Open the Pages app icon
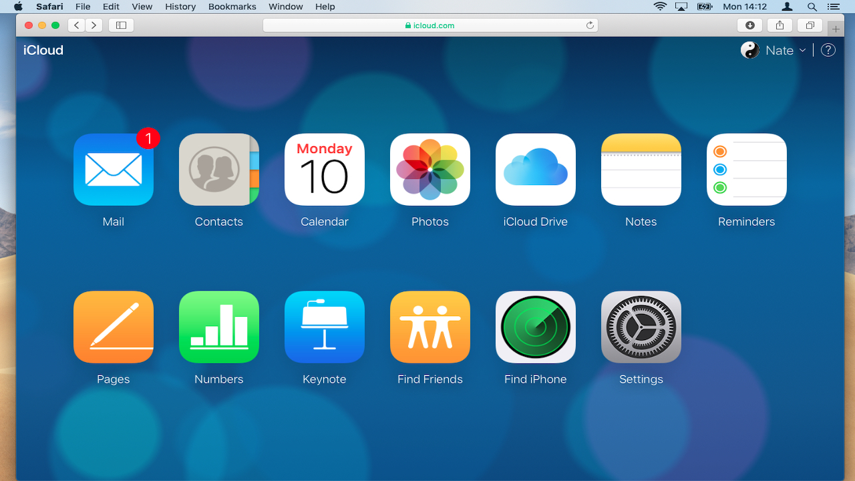 click(x=114, y=327)
